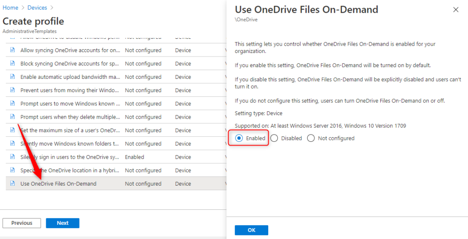Image resolution: width=468 pixels, height=239 pixels.
Task: Click document icon for Prevent users from moving
Action: pyautogui.click(x=12, y=90)
